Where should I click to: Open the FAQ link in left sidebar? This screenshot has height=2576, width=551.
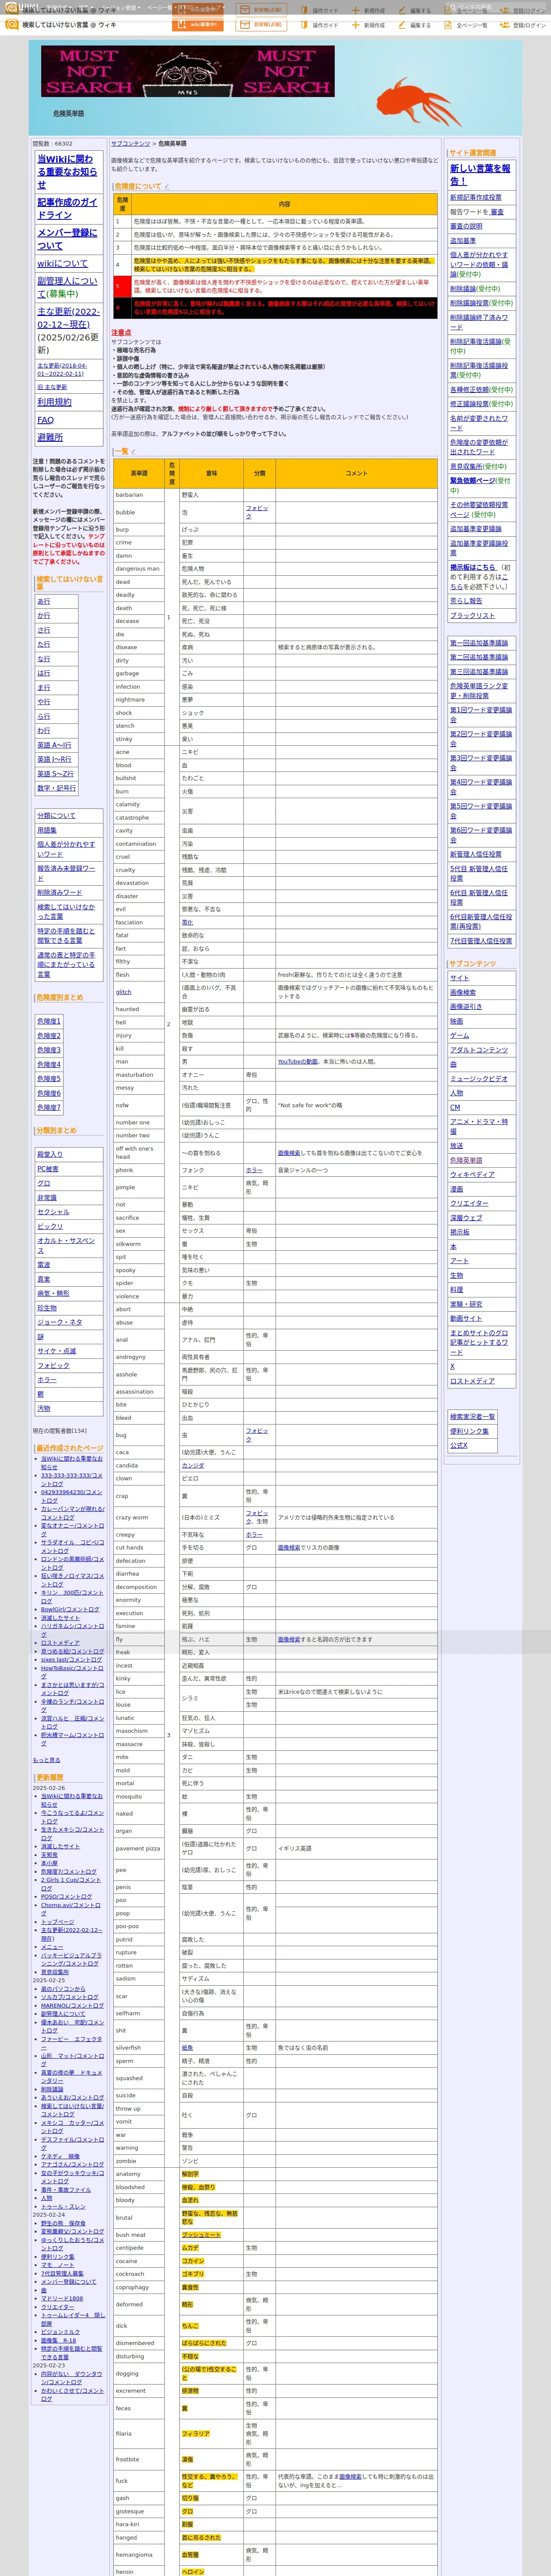(x=45, y=420)
